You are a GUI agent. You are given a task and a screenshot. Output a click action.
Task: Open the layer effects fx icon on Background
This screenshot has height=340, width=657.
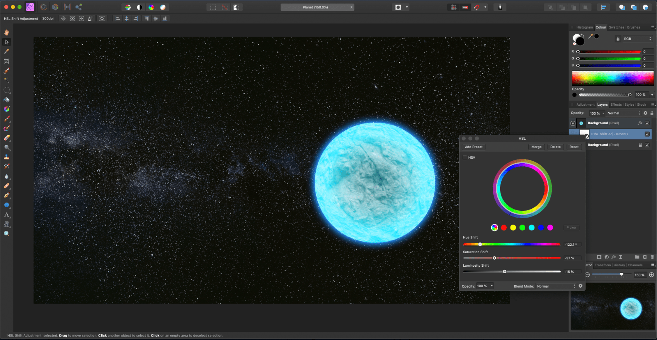640,123
